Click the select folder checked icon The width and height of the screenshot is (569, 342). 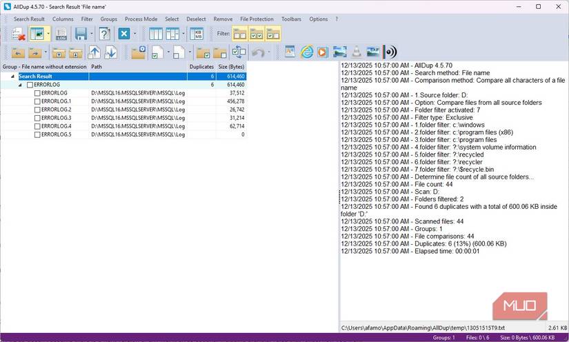(x=203, y=52)
